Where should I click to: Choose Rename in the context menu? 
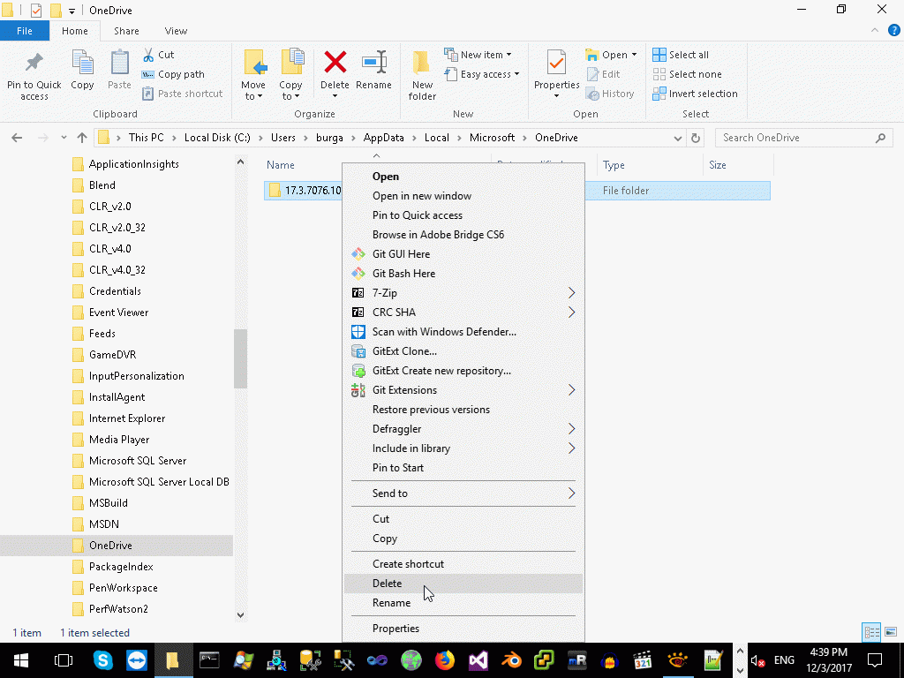pyautogui.click(x=463, y=602)
